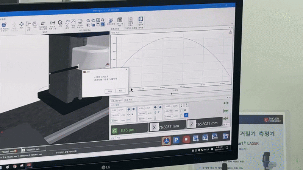Screen dimensions: 303x170
Task: Click the cross-shaped four-arrow icon in the ribbon
Action: 21,24
